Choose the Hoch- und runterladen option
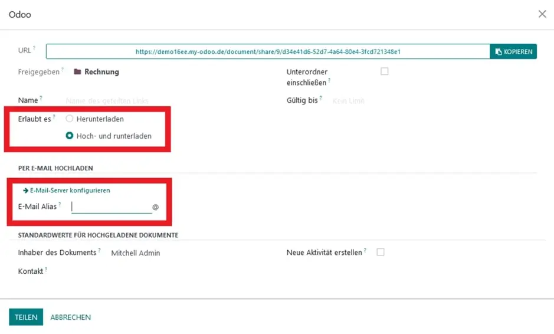The width and height of the screenshot is (554, 334). (x=70, y=136)
